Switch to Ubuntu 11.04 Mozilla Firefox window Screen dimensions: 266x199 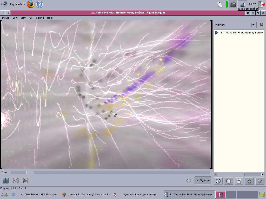pyautogui.click(x=87, y=194)
